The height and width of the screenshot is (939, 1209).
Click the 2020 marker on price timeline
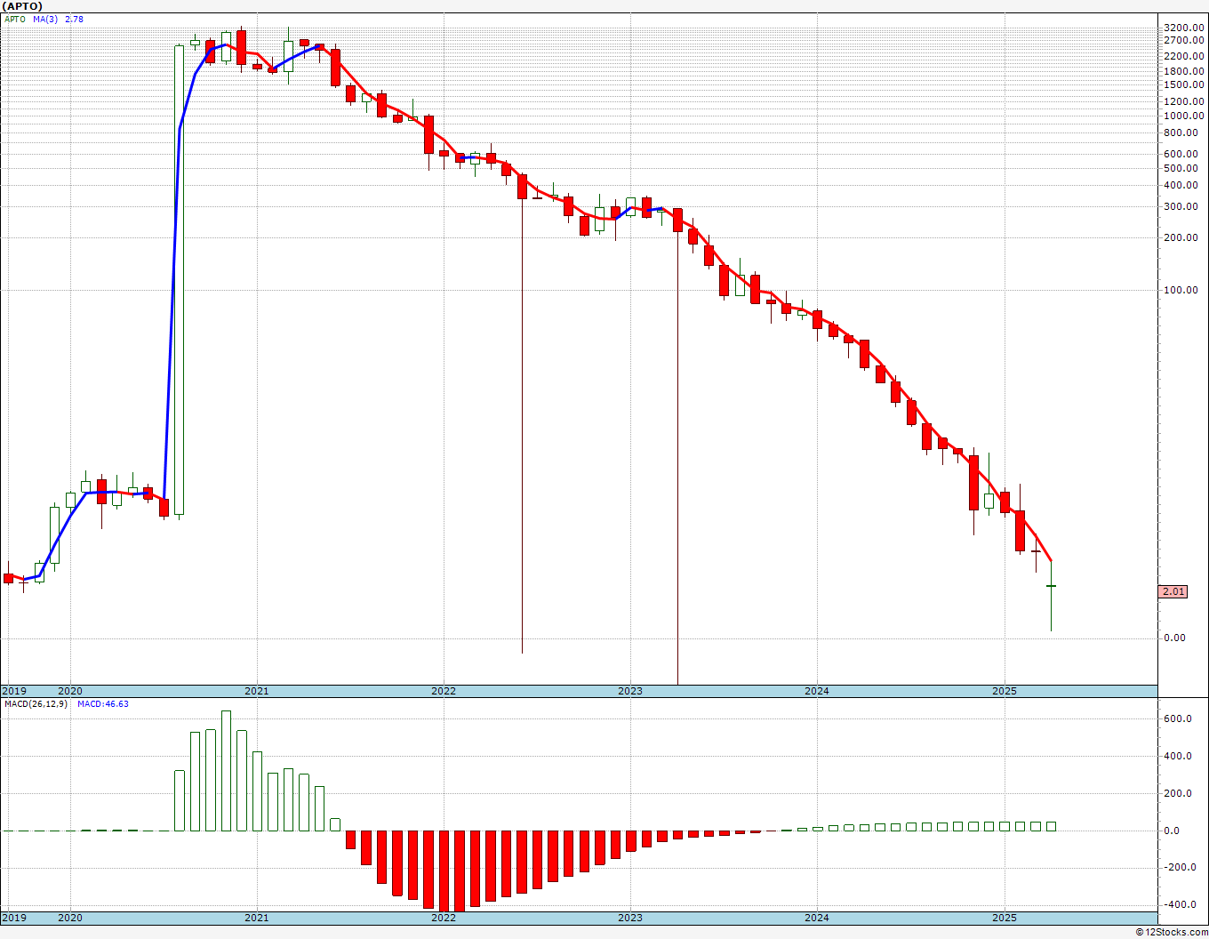(69, 691)
